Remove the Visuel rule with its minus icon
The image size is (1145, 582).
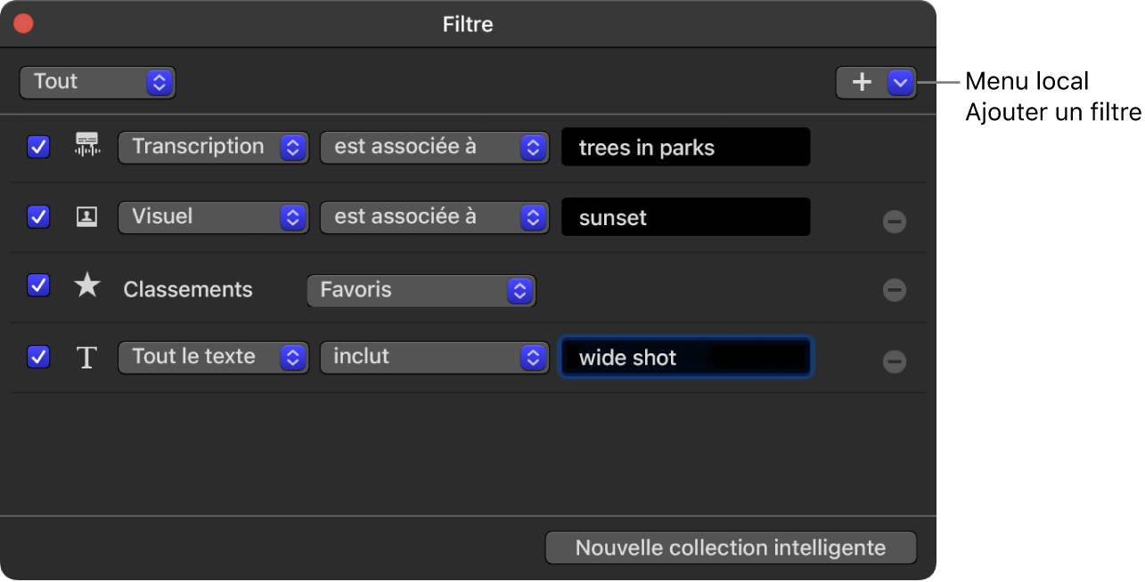tap(895, 221)
